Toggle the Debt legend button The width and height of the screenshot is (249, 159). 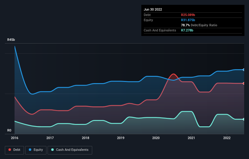15,150
